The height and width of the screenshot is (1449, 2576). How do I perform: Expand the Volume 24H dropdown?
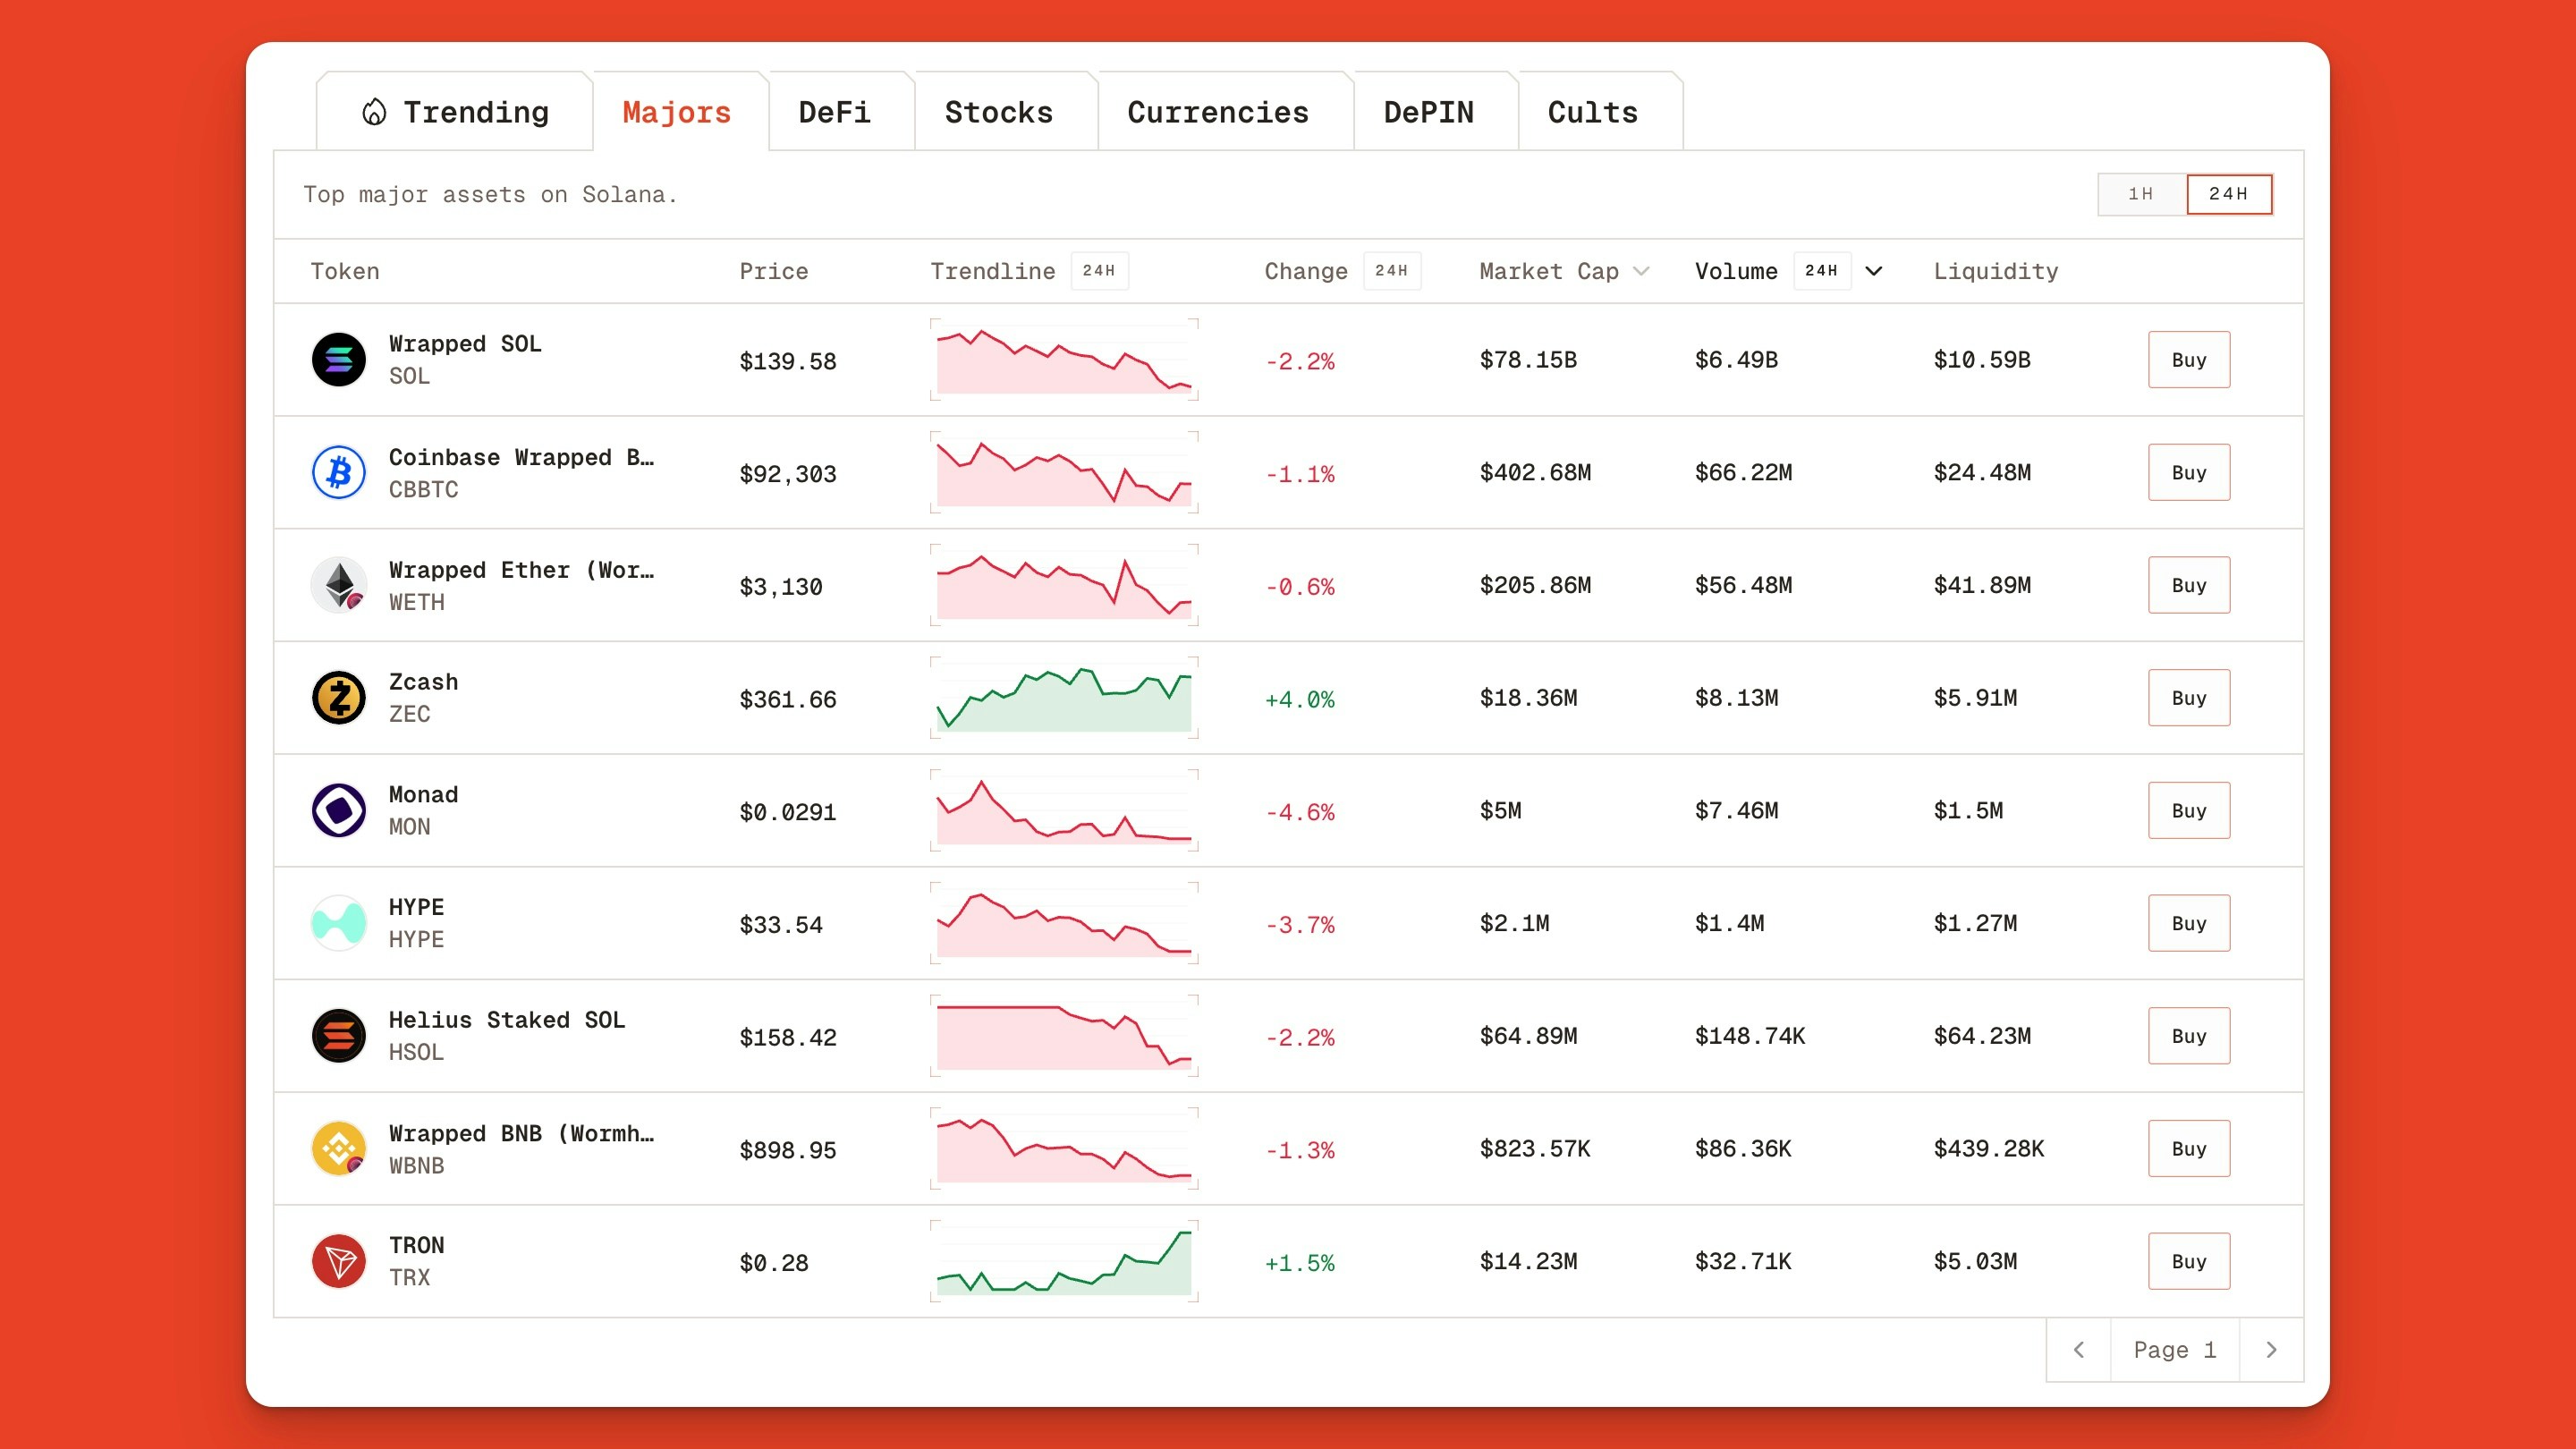[1873, 271]
